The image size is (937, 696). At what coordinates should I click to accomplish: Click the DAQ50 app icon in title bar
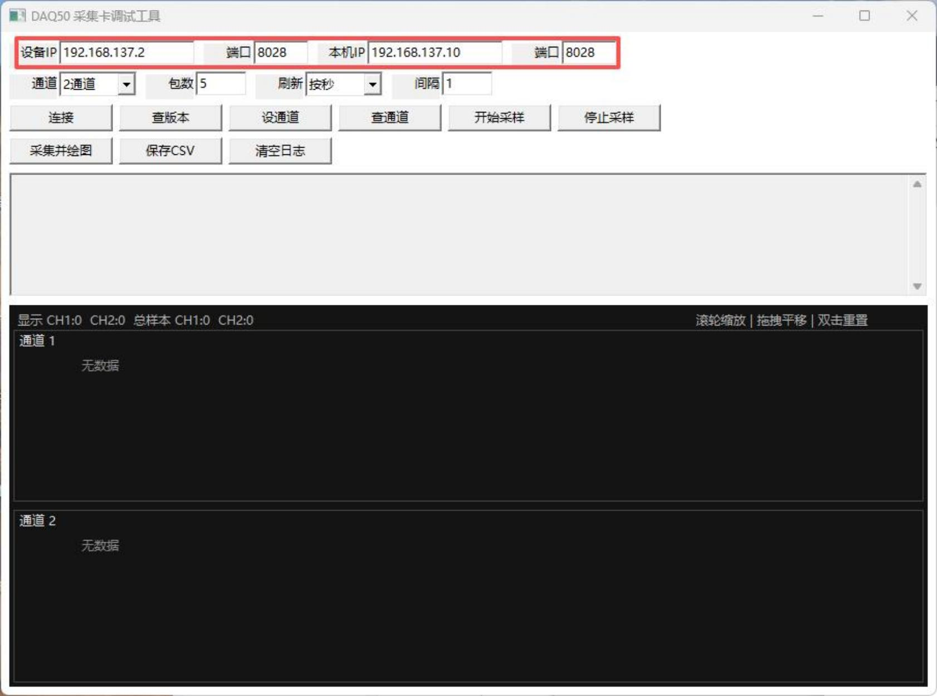coord(17,16)
